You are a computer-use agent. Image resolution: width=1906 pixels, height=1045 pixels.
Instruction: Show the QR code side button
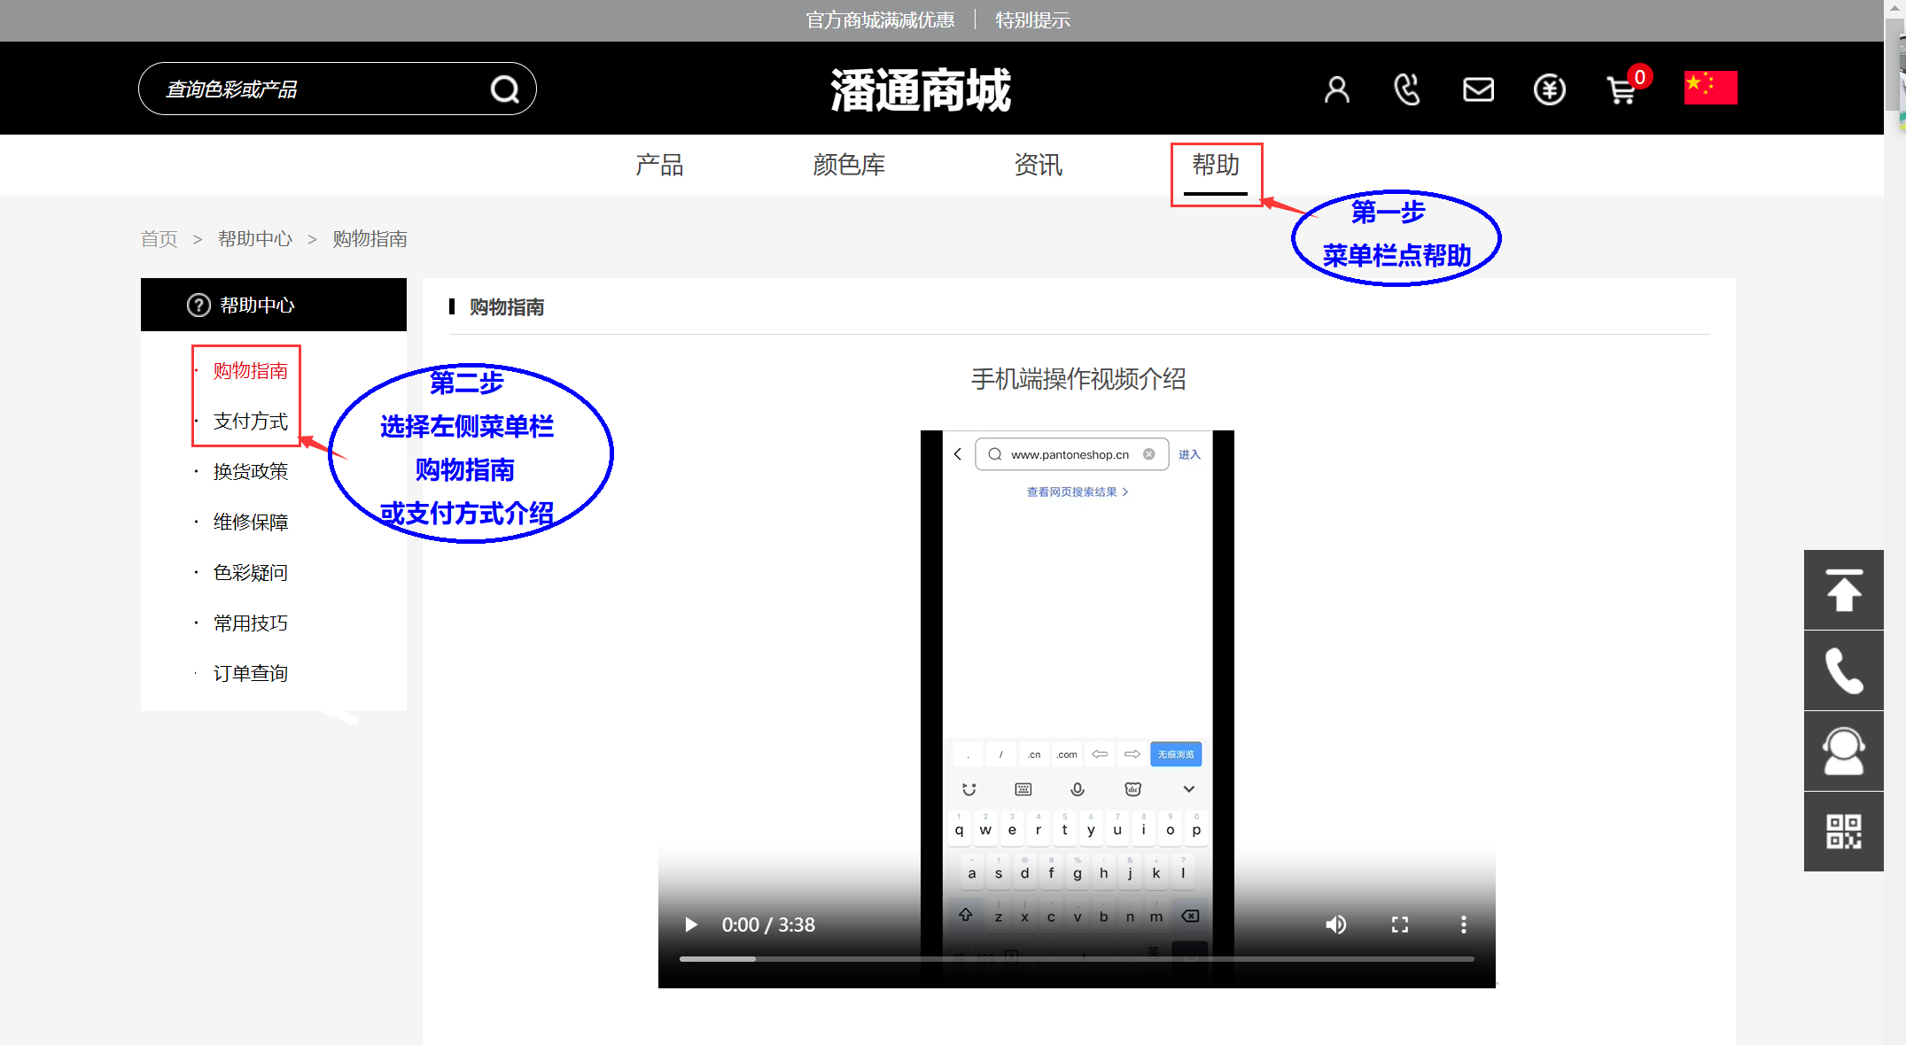coord(1843,832)
